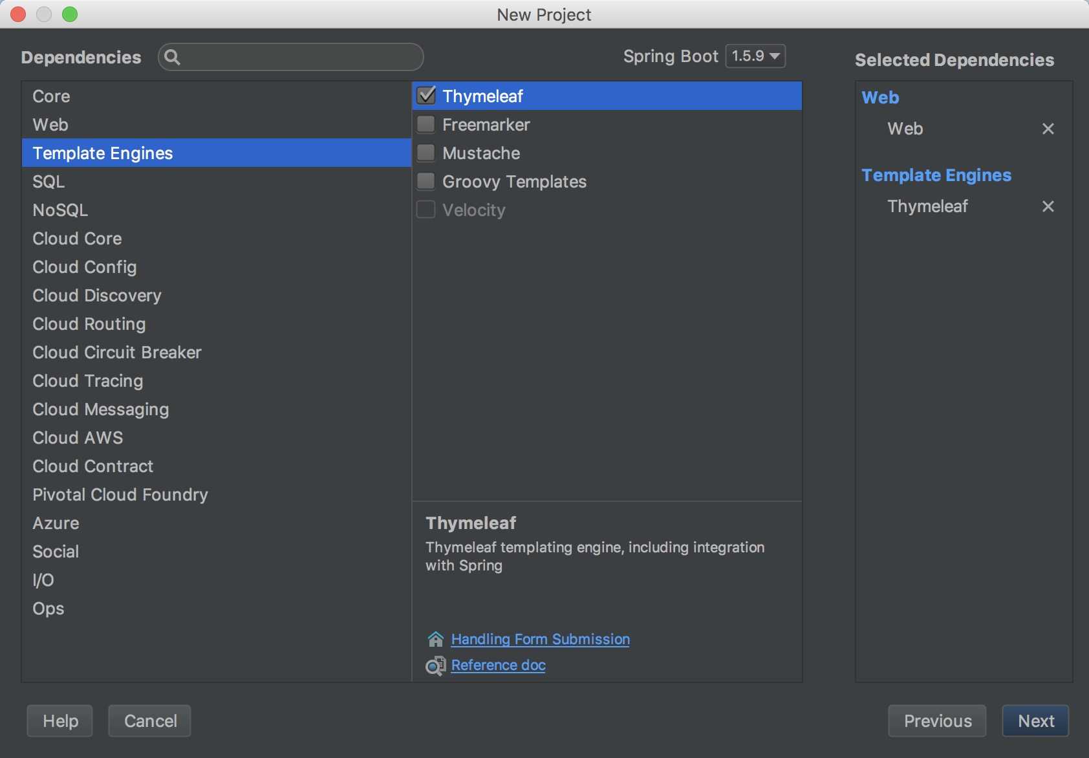Select the Template Engines category
1089x758 pixels.
click(217, 153)
